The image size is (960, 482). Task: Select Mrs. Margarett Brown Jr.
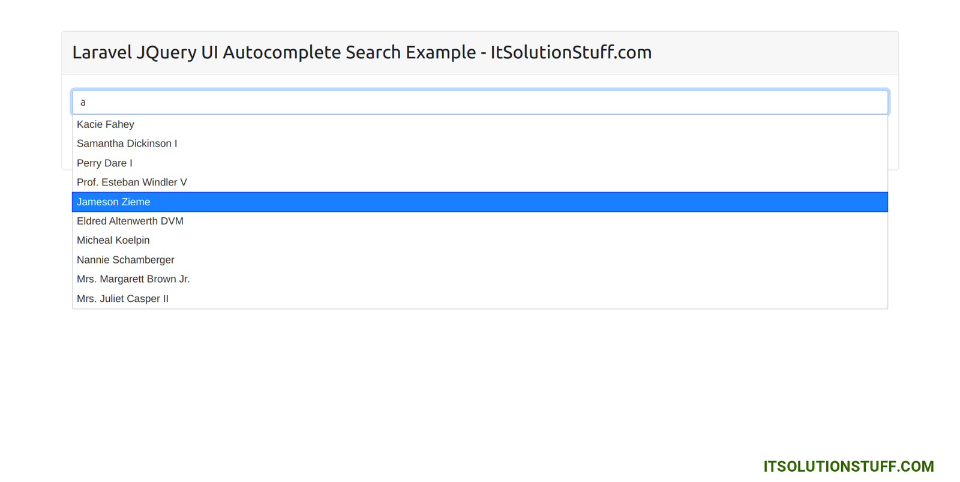pos(133,279)
